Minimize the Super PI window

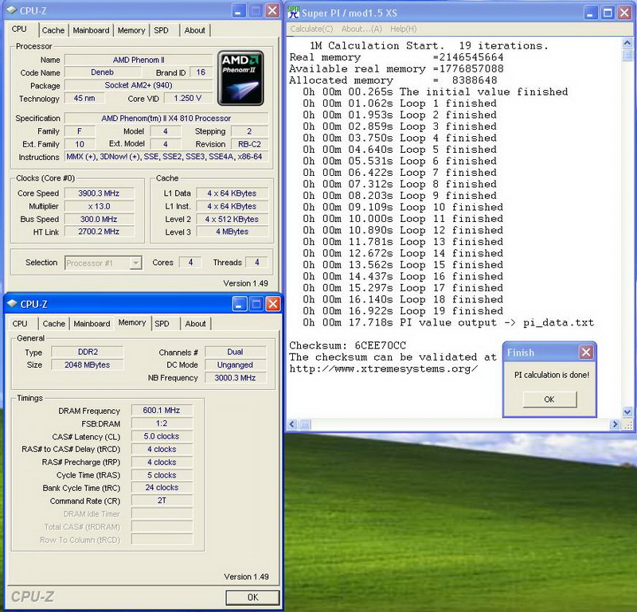click(589, 13)
